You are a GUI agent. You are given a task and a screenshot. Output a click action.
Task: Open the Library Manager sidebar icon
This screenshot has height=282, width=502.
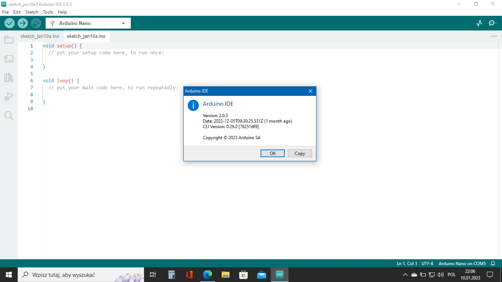[x=9, y=77]
